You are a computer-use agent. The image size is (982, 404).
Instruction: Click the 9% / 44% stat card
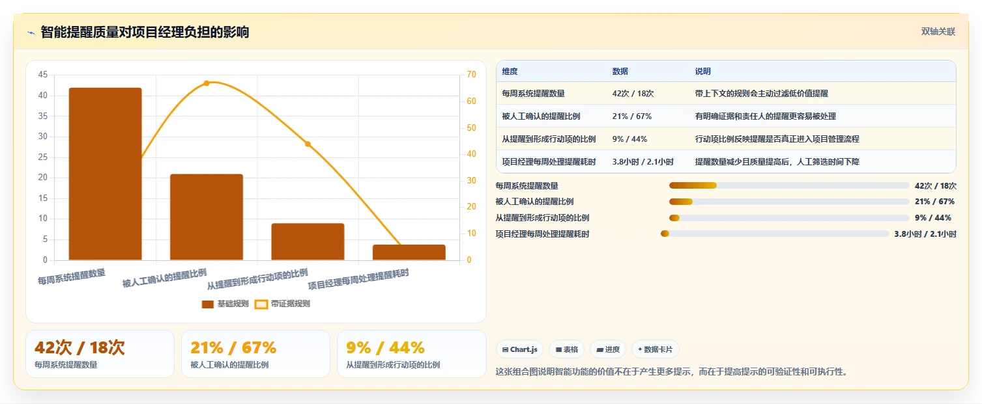click(411, 354)
